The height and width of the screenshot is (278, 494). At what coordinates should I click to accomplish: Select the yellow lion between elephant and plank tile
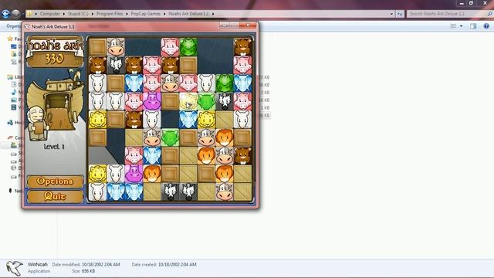[206, 120]
